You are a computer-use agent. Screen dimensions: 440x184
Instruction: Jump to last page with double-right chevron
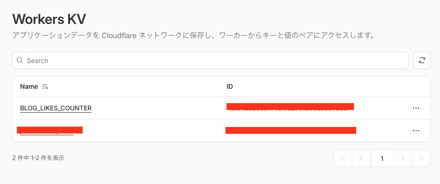[x=421, y=158]
